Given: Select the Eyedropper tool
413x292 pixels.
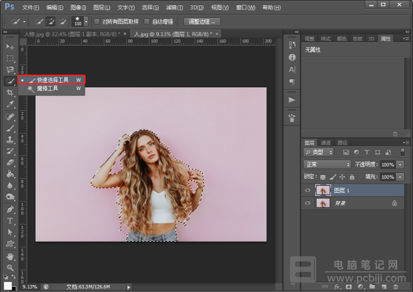Looking at the screenshot, I should 10,104.
